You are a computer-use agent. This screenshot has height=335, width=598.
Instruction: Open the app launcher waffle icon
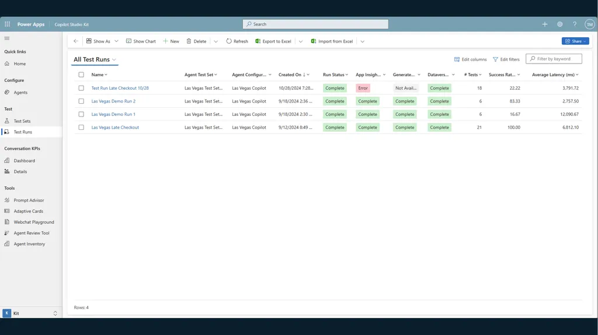pos(7,24)
